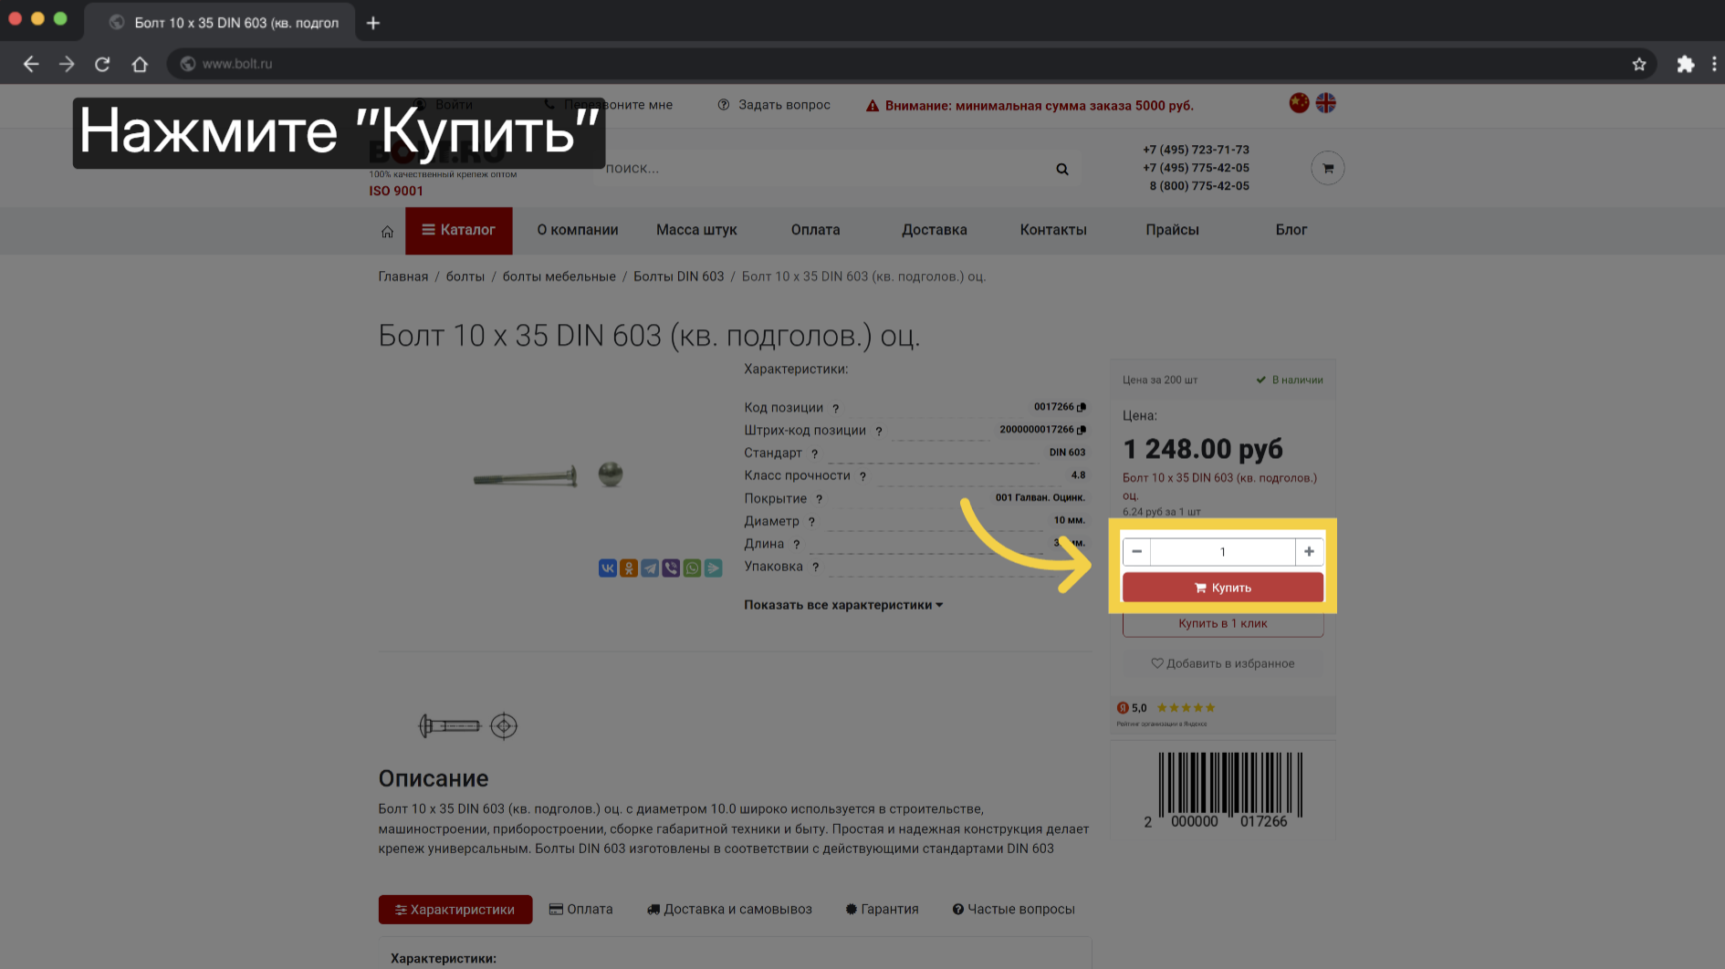Open the bolt side-view product photo

[525, 476]
